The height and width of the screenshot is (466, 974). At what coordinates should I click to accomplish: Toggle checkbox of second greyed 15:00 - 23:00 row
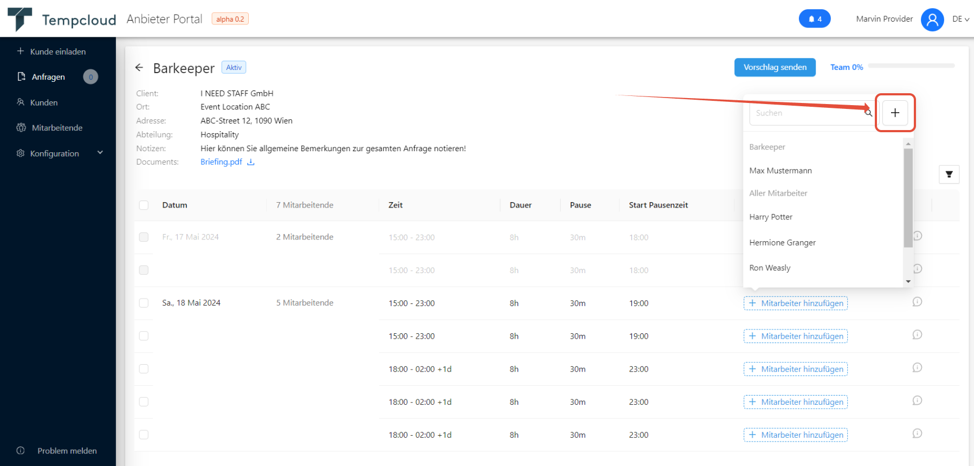144,270
